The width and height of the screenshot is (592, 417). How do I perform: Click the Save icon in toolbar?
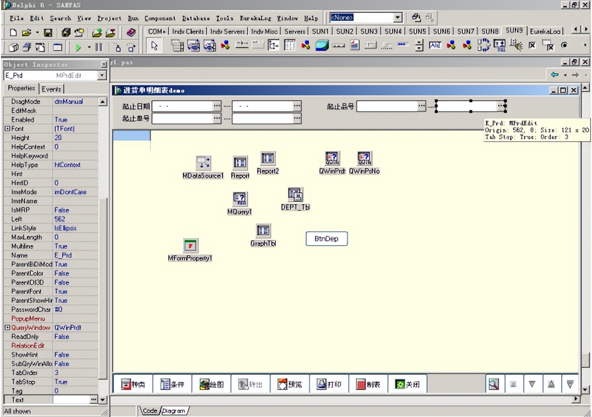(48, 33)
